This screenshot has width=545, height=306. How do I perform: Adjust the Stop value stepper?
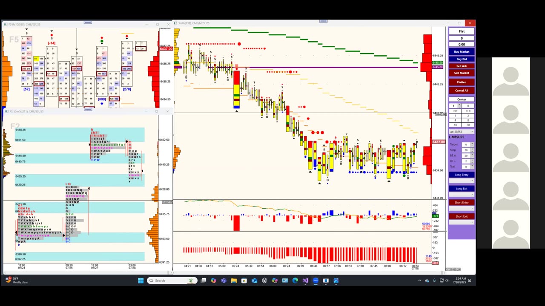coord(472,150)
